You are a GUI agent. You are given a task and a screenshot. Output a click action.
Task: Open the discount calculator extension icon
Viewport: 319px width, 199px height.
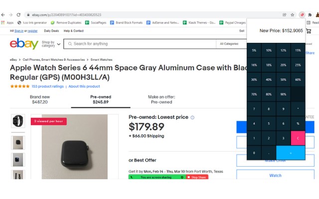pos(302,15)
